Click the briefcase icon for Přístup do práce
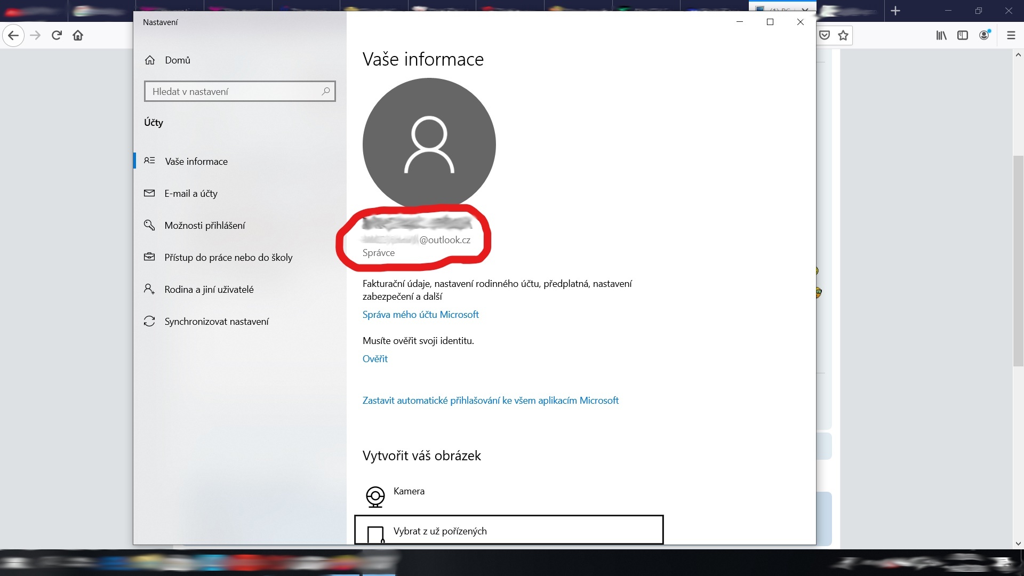 [x=149, y=257]
